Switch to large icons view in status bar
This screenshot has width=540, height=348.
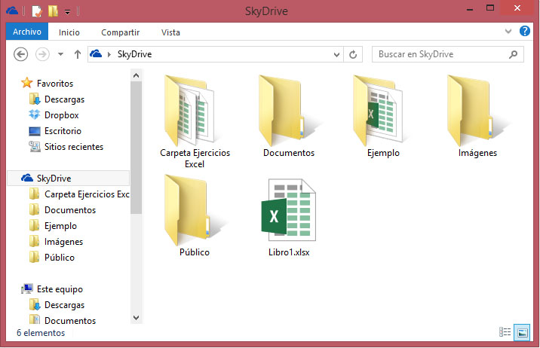pyautogui.click(x=520, y=332)
